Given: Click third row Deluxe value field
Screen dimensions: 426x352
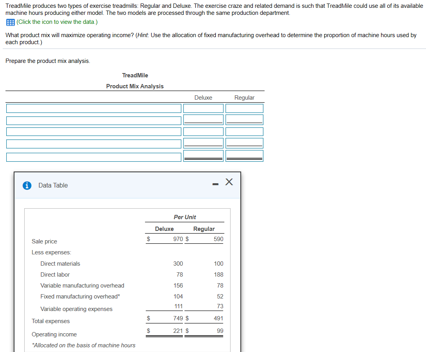Looking at the screenshot, I should click(x=203, y=132).
